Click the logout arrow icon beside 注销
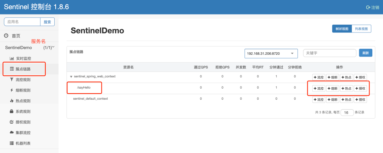383x153 pixels. (x=368, y=7)
